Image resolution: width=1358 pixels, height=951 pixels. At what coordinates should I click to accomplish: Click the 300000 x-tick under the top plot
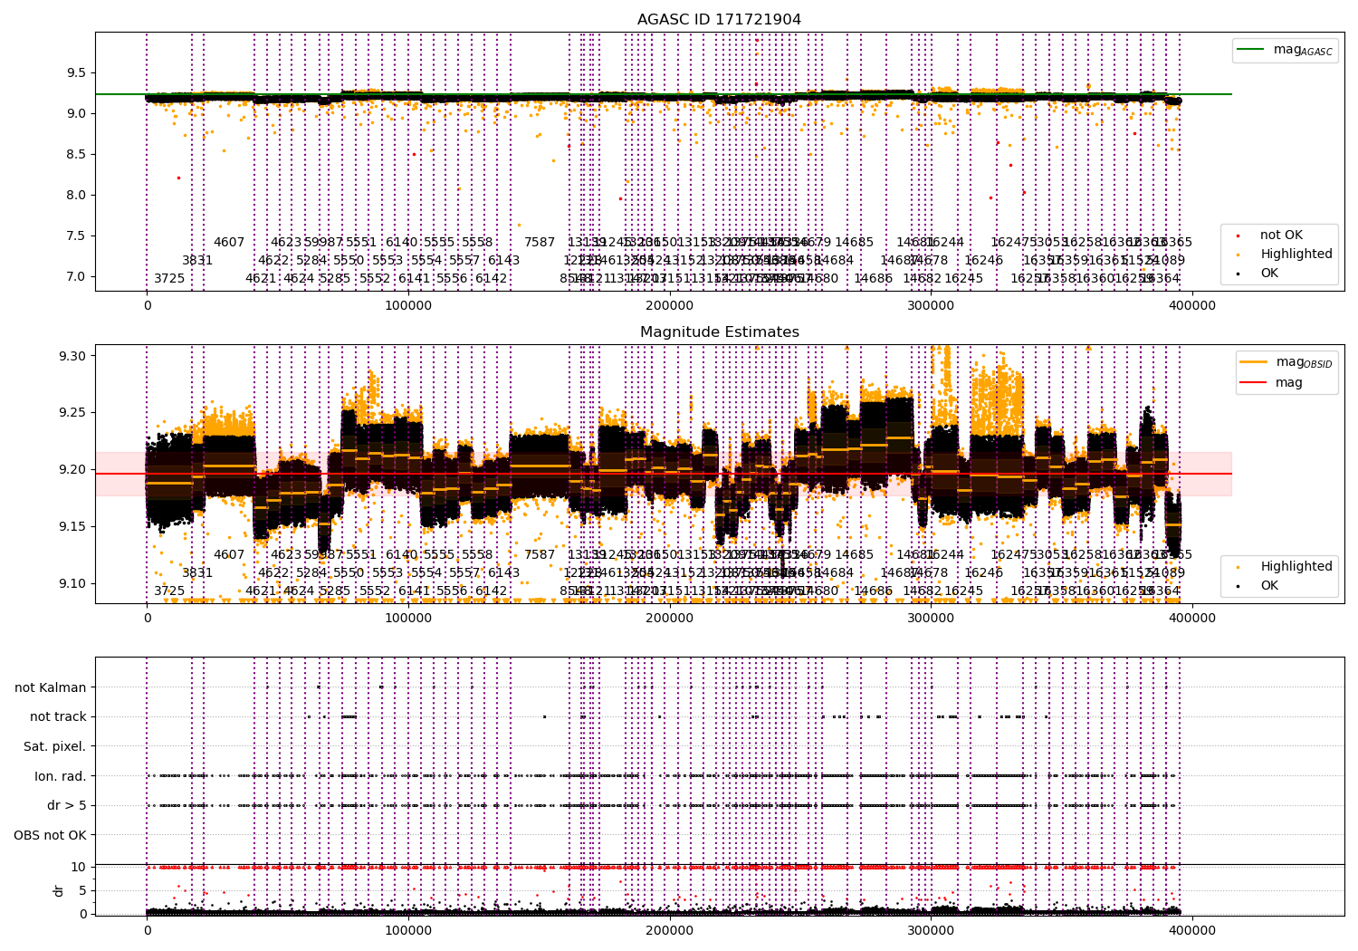tap(931, 306)
